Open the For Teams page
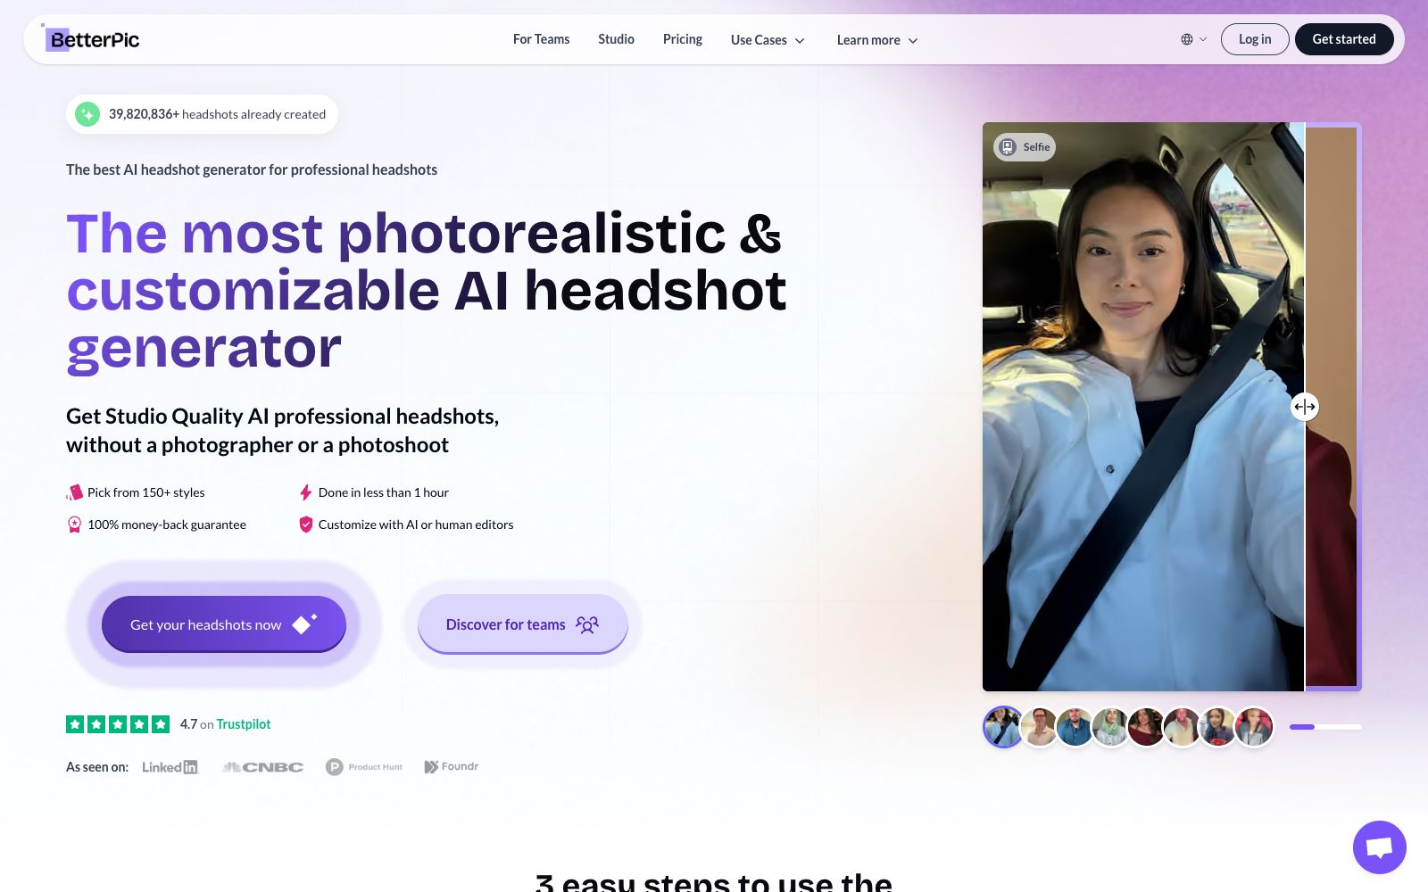 coord(541,39)
